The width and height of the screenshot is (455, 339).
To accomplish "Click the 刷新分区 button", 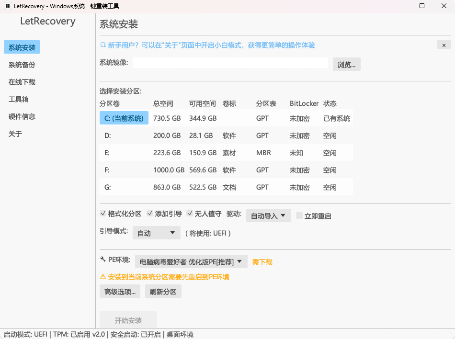I will [163, 291].
